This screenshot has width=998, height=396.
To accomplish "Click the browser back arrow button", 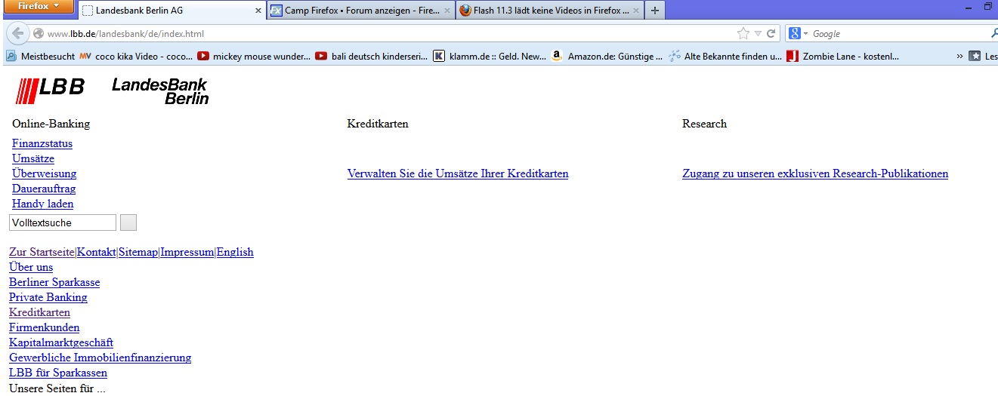I will click(17, 34).
